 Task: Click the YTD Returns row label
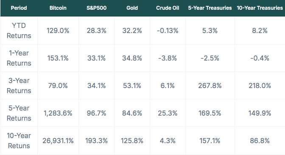pyautogui.click(x=19, y=30)
